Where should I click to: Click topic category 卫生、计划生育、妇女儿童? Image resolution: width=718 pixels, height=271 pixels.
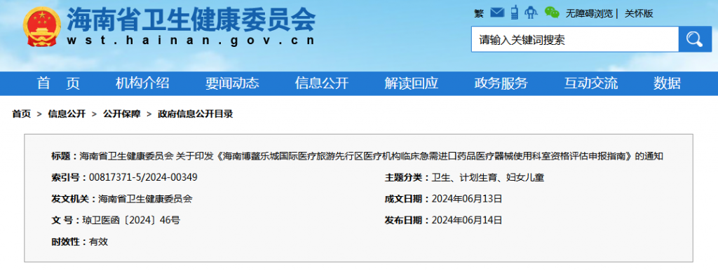tap(488, 178)
